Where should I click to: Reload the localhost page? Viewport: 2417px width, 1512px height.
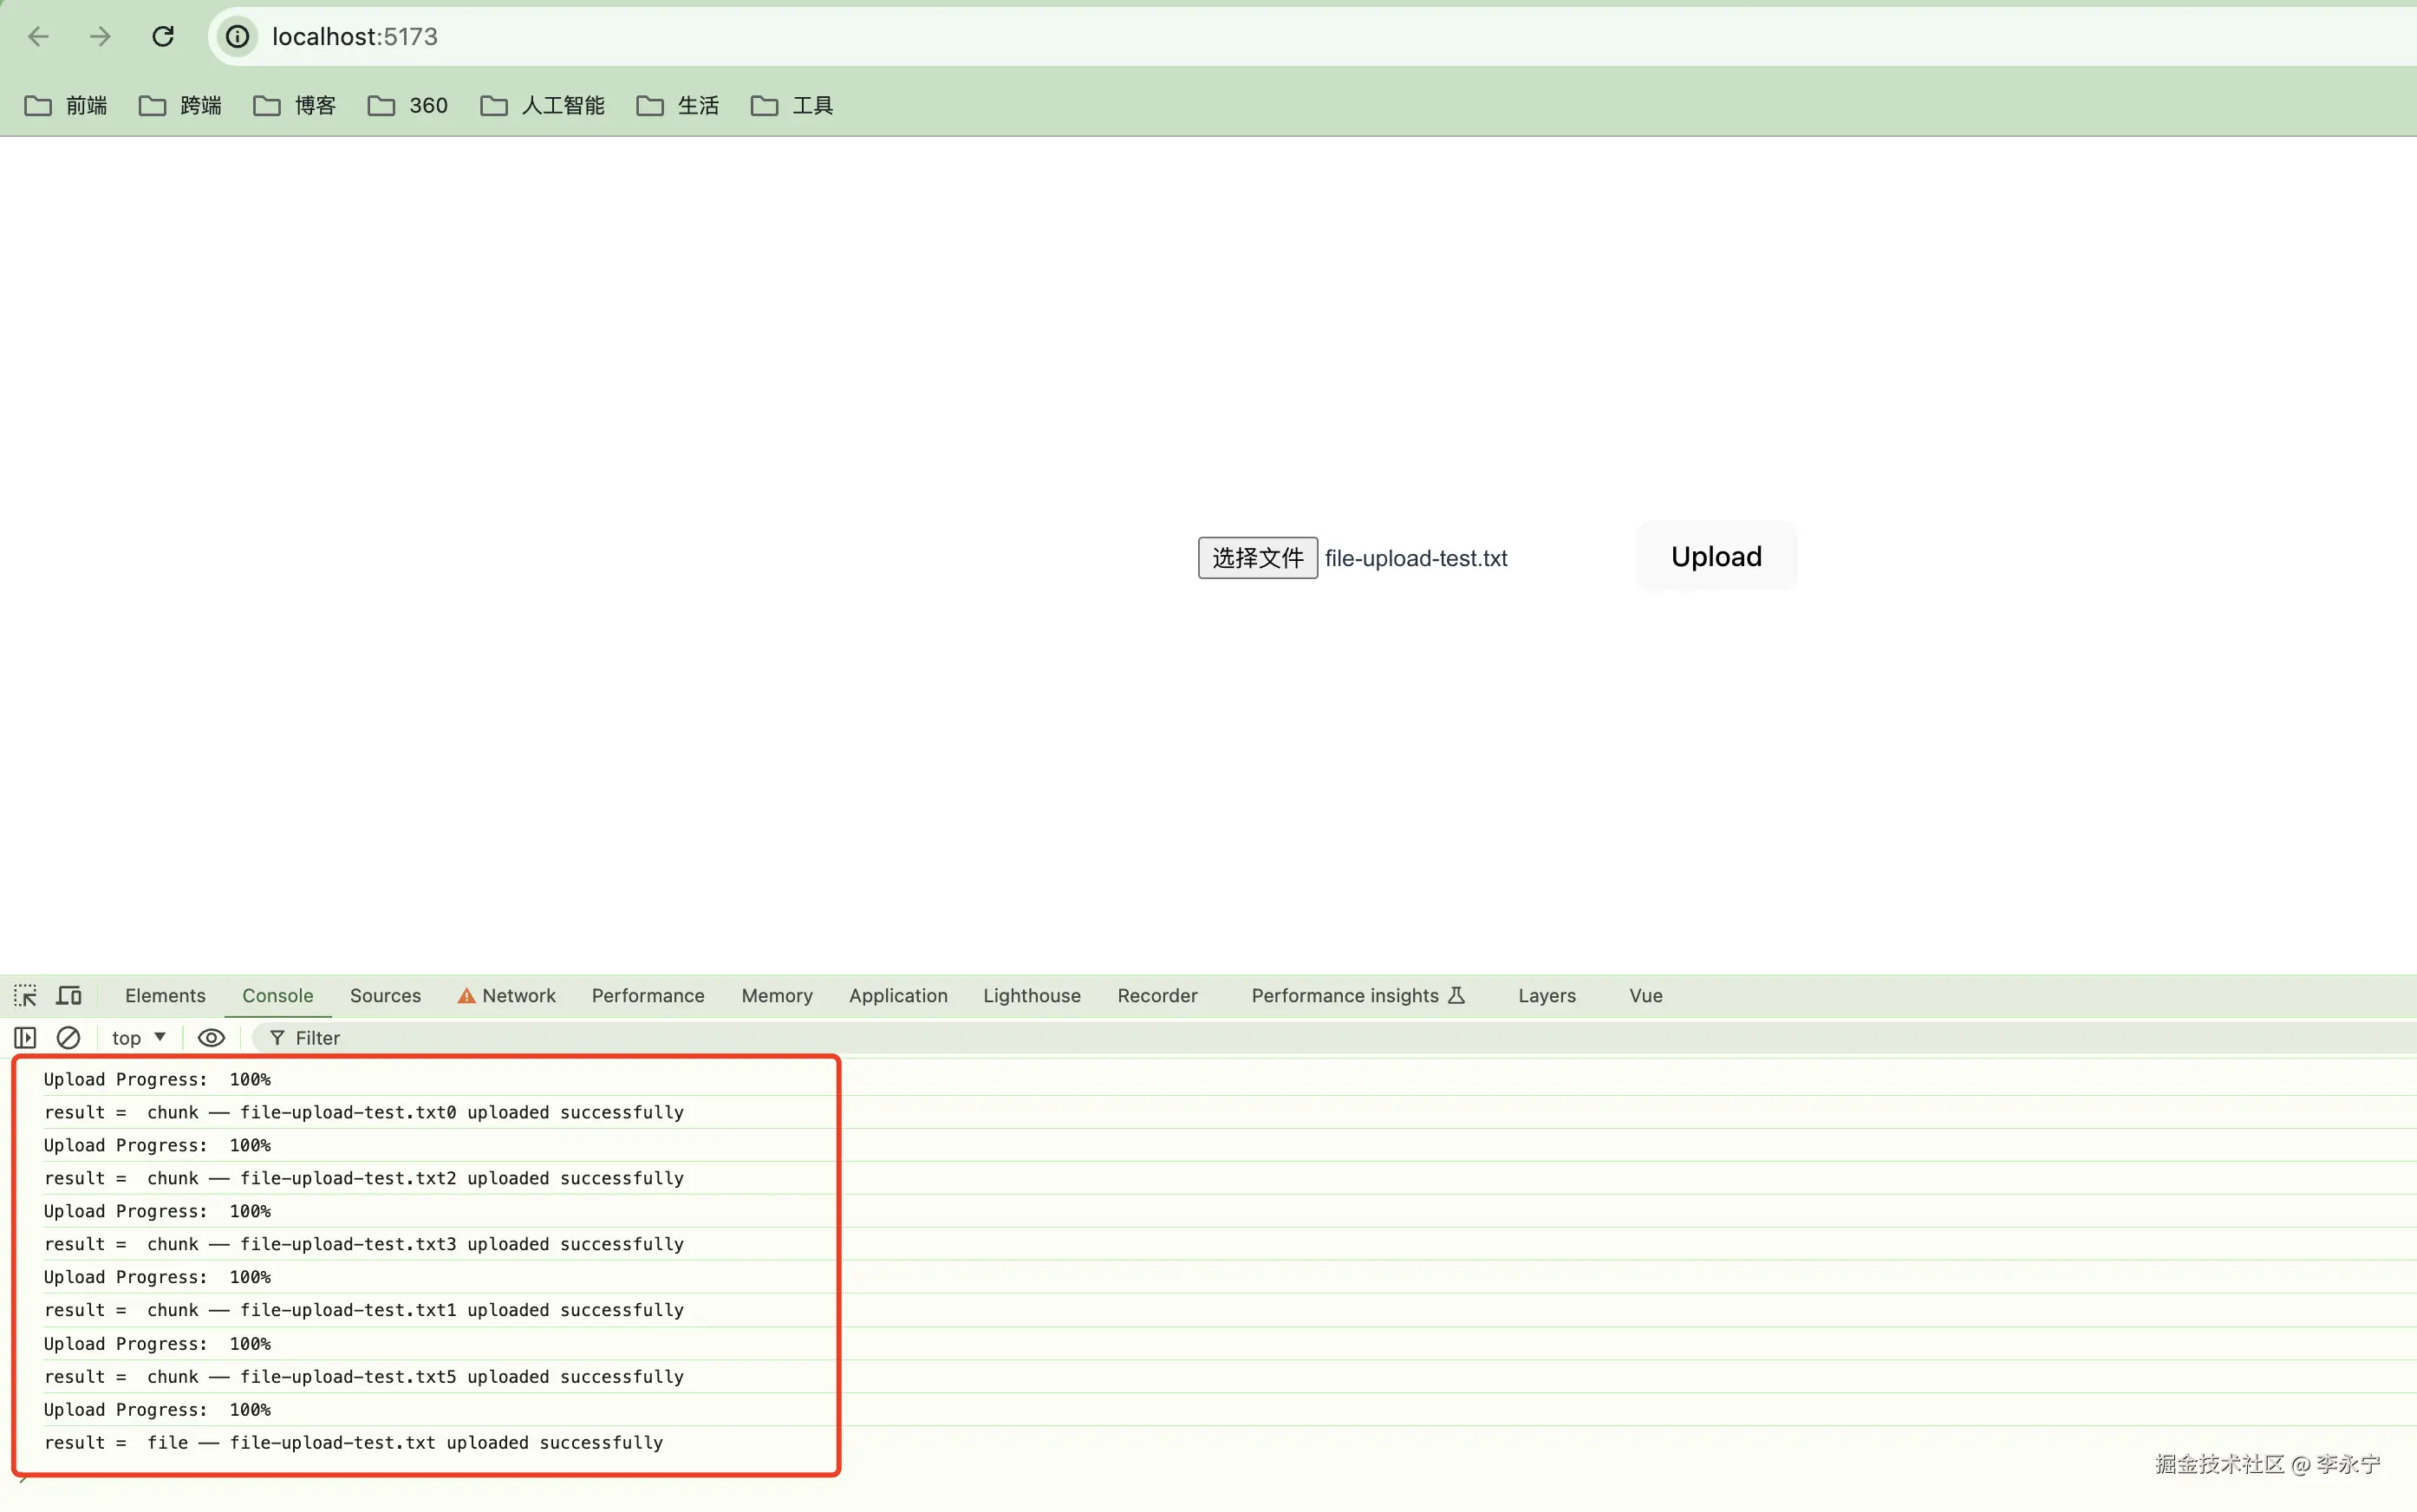coord(163,37)
